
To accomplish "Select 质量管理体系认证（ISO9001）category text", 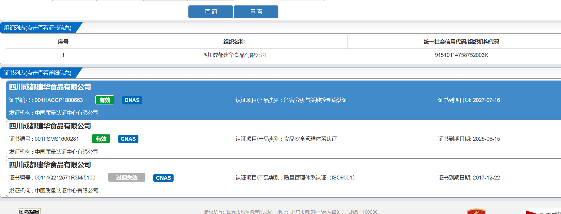I will click(x=319, y=178).
